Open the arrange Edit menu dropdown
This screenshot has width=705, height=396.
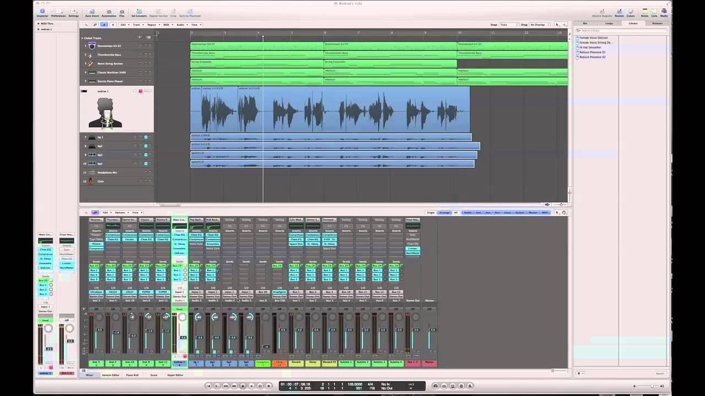pos(124,25)
